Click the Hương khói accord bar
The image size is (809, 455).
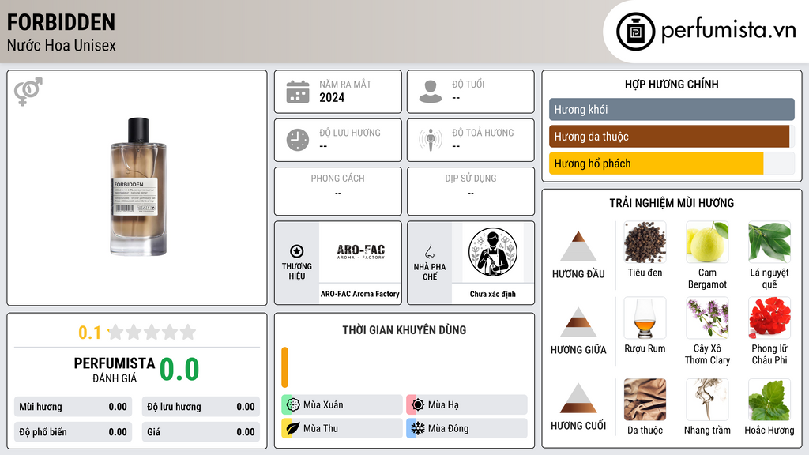(672, 109)
